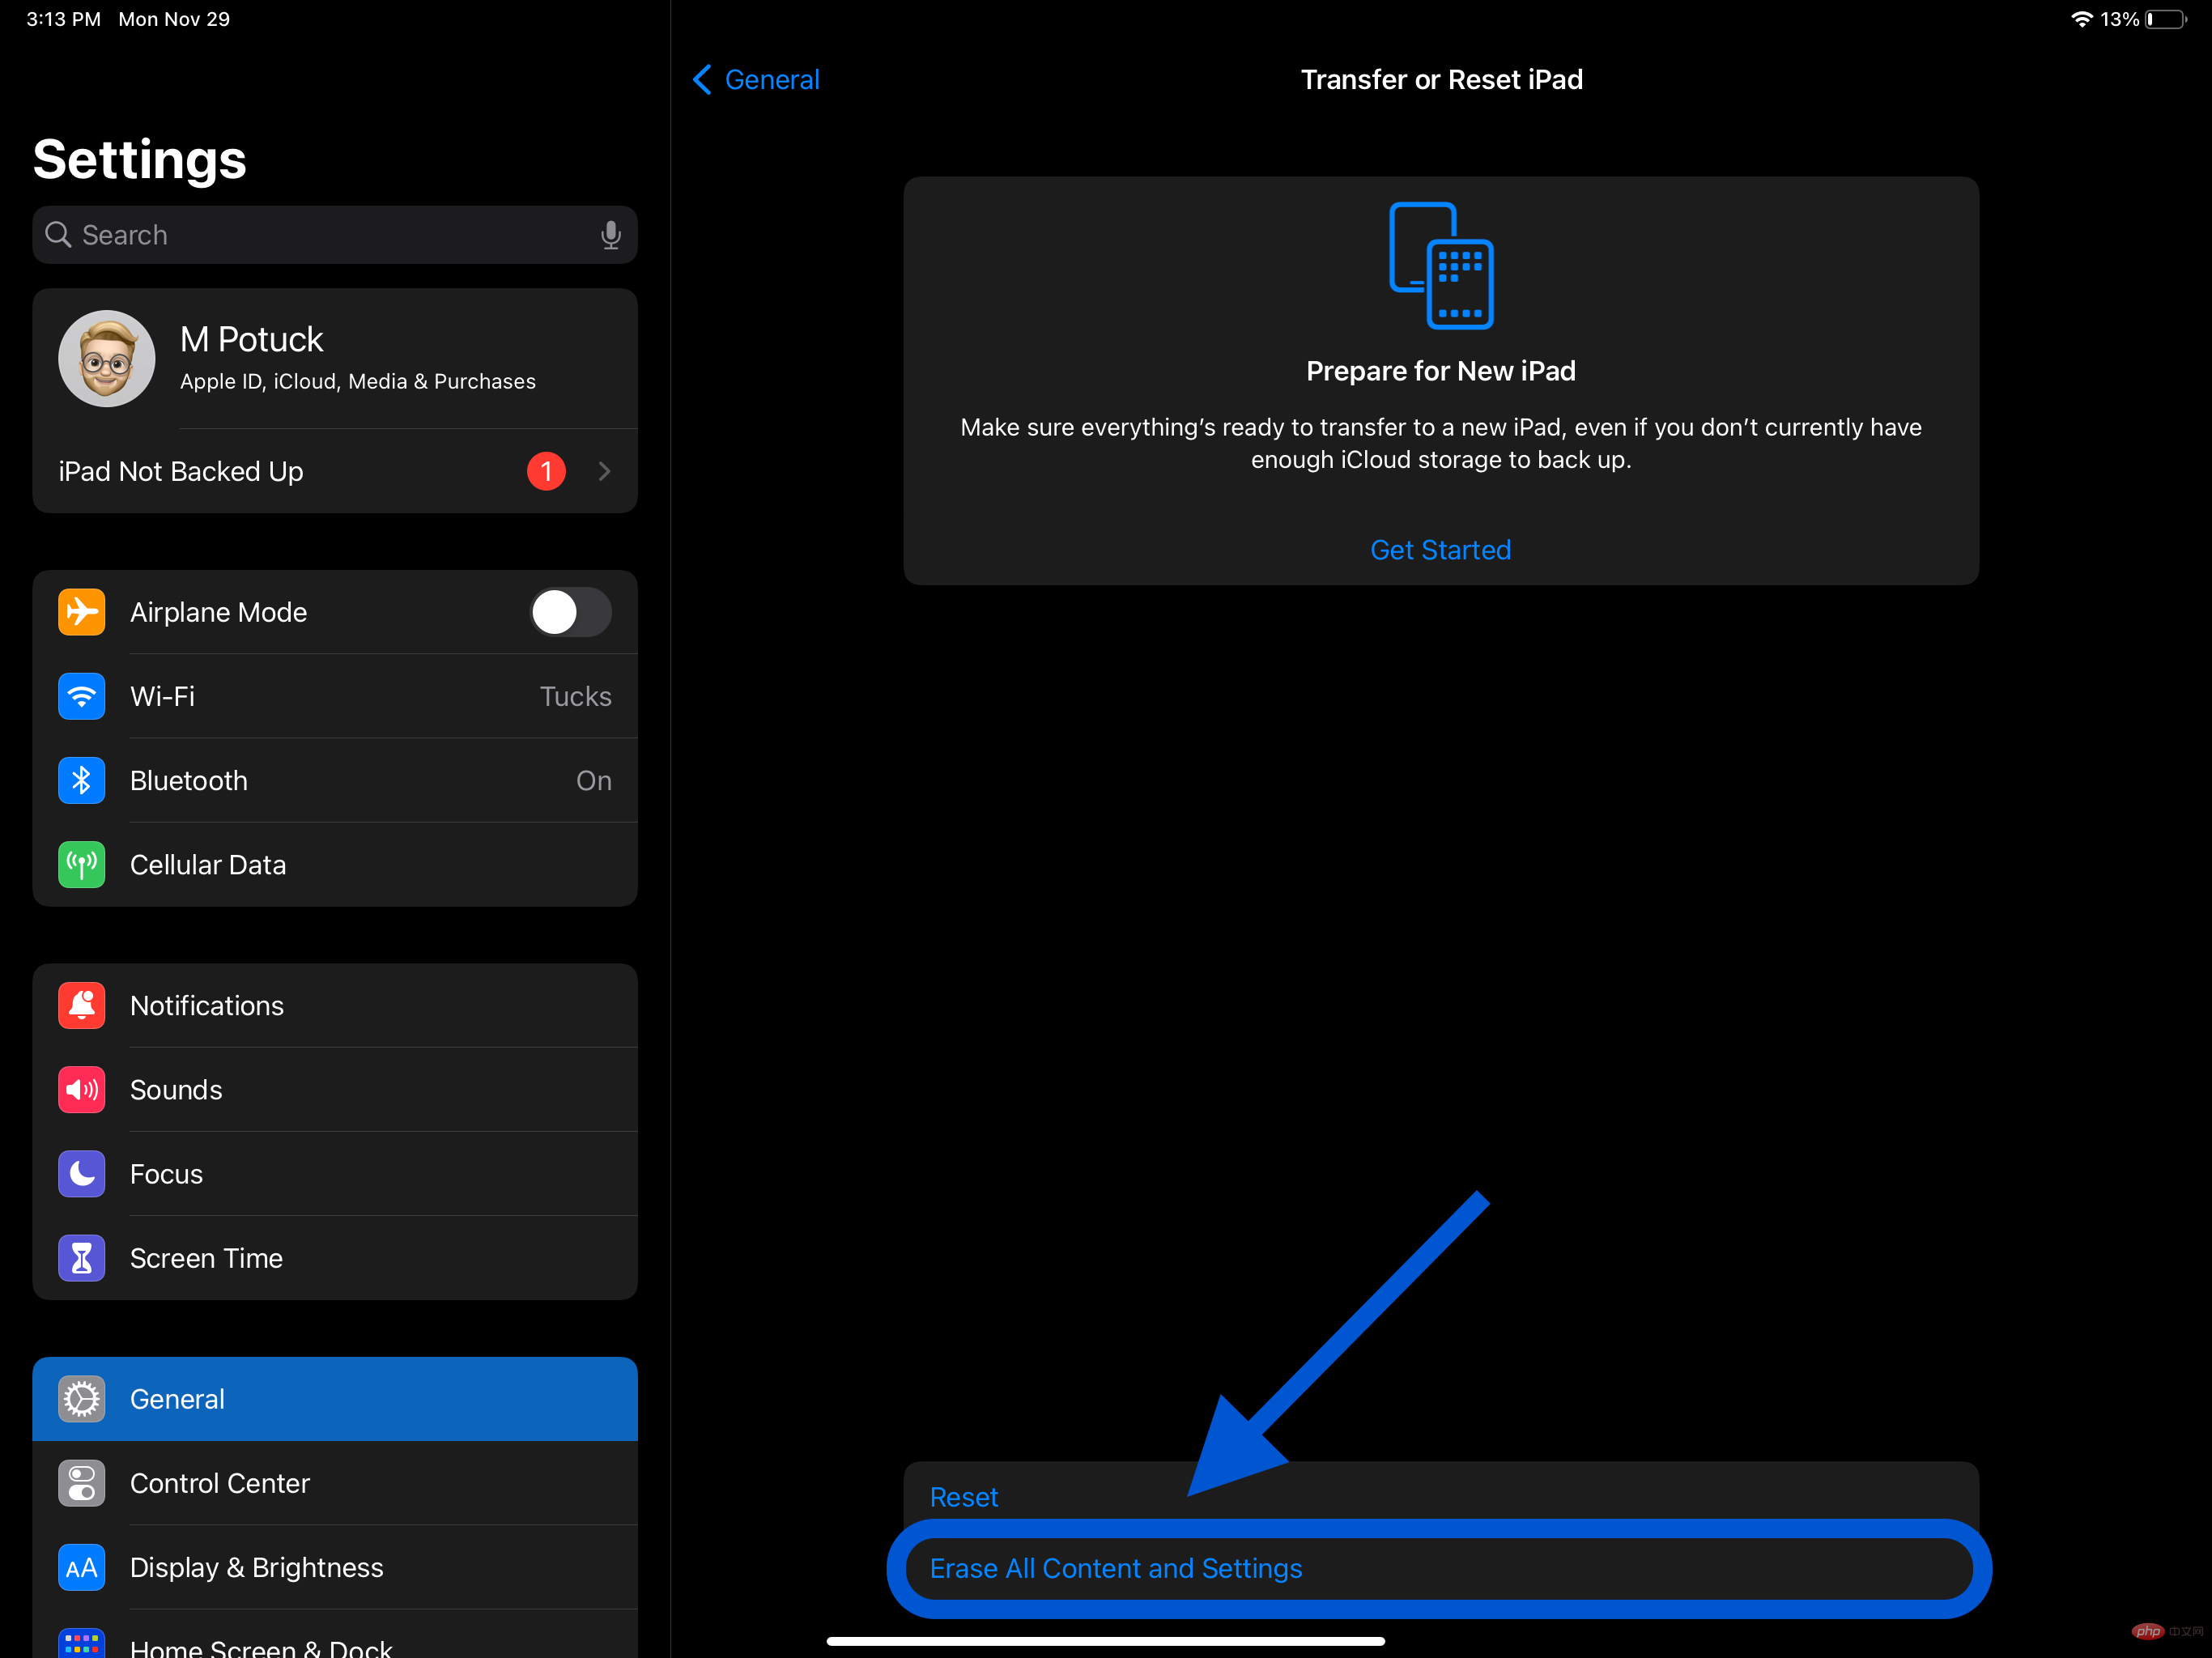This screenshot has height=1658, width=2212.
Task: Tap the Settings search input field
Action: coord(334,233)
